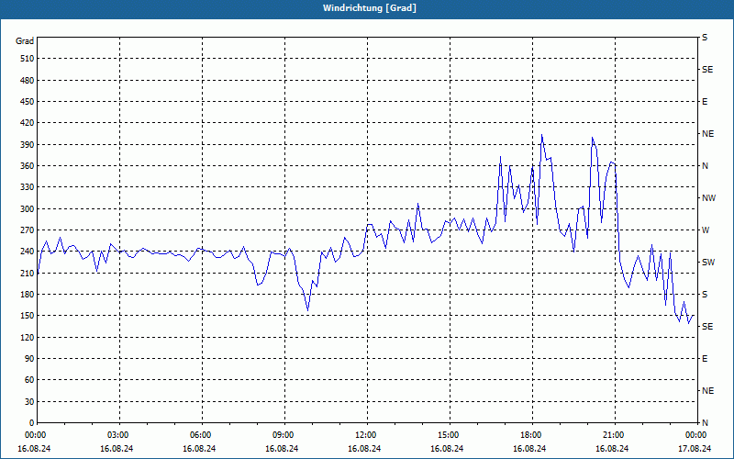Click the 240 degree axis label

28,252
